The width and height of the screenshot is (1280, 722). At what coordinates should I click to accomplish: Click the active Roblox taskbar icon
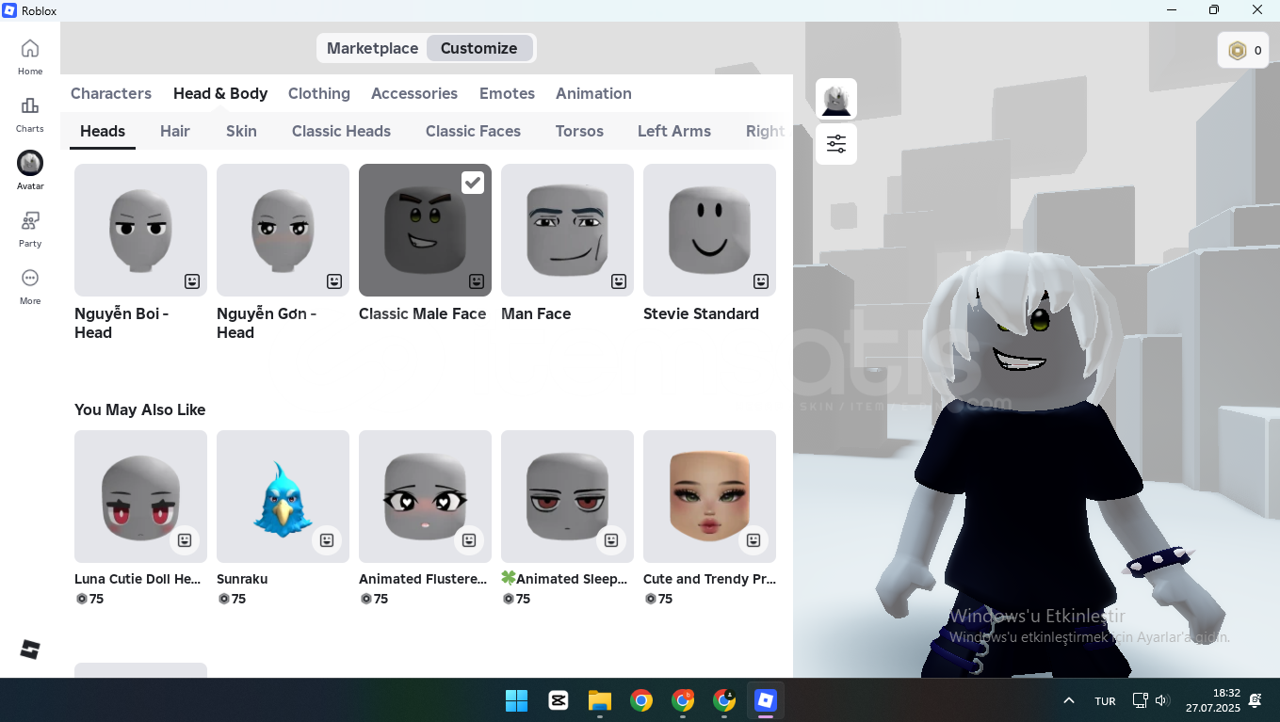click(766, 700)
